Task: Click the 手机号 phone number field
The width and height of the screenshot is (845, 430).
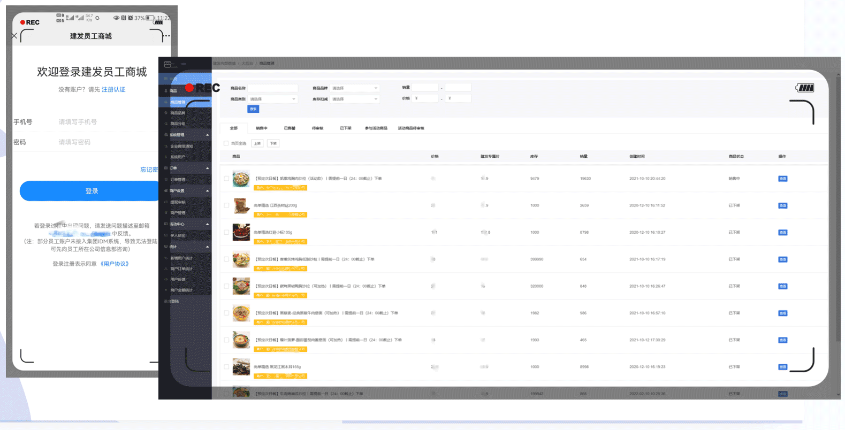Action: coord(102,122)
